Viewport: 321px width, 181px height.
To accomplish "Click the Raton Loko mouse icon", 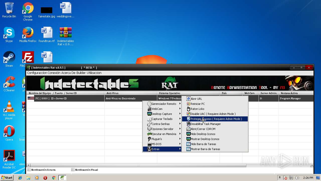I will point(189,109).
